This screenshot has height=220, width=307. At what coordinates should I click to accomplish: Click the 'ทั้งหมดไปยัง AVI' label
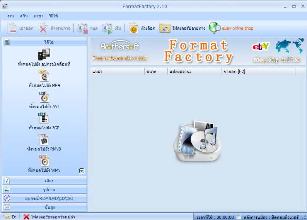44,107
